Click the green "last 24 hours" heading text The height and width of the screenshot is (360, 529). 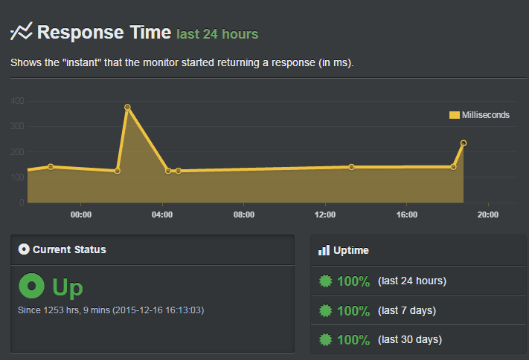[217, 34]
